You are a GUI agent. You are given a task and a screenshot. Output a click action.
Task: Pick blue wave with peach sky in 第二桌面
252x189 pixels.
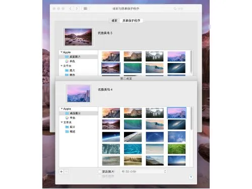[155, 124]
